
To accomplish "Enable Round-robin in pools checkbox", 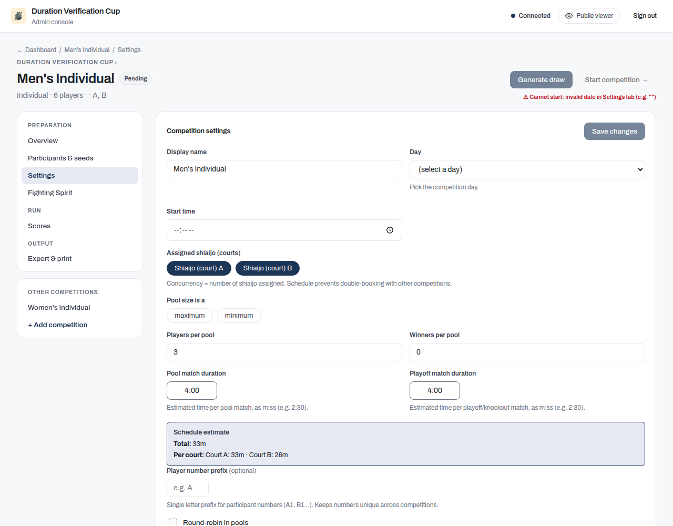I will (173, 522).
